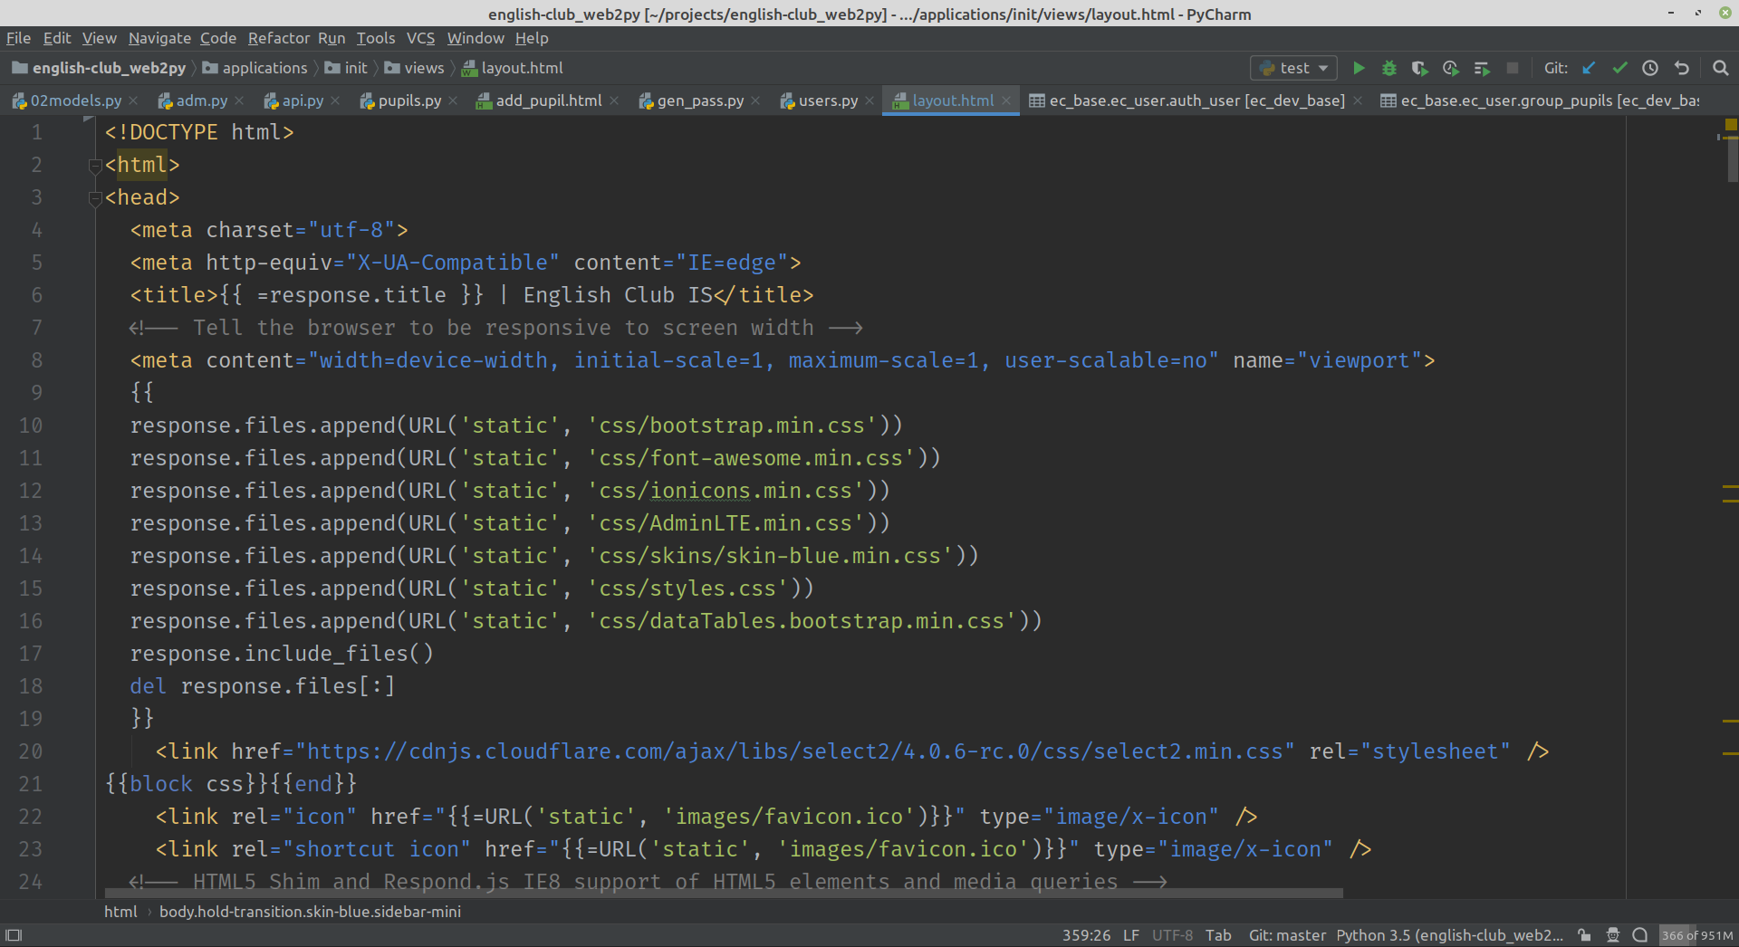Click the memory indicator 366 of 951M
The image size is (1739, 947).
[1696, 935]
